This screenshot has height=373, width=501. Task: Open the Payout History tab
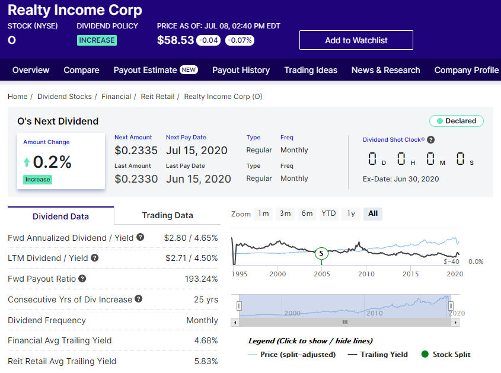pos(241,70)
